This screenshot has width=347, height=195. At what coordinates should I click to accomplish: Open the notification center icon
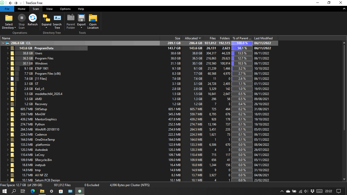coord(338,191)
